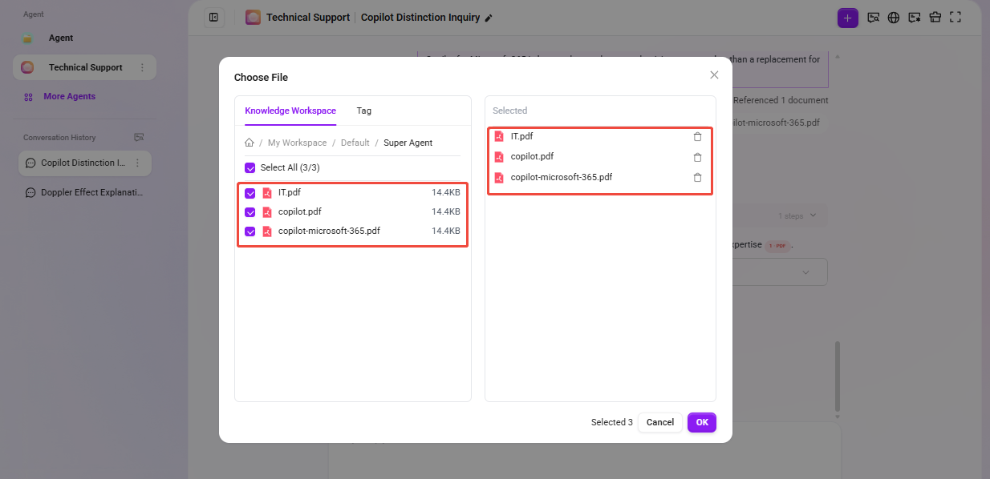
Task: Click copilot-microsoft-365.pdf icon in Selected panel
Action: pyautogui.click(x=499, y=178)
